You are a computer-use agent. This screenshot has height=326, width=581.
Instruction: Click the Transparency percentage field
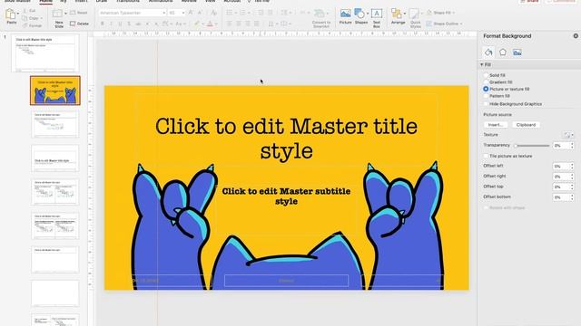[561, 146]
